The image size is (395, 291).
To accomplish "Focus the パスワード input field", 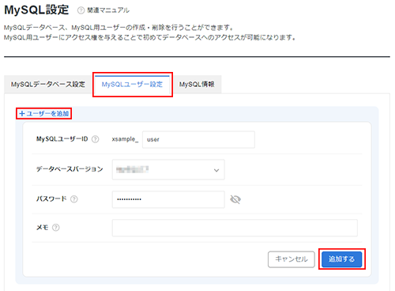I will 168,199.
